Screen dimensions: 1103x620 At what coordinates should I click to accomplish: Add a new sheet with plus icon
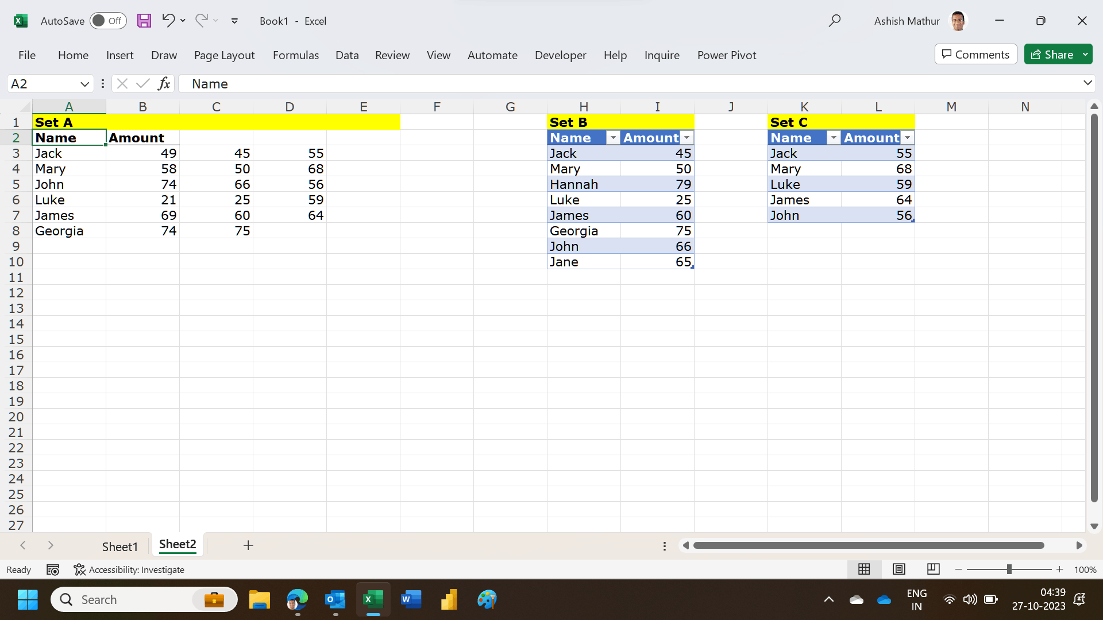coord(248,545)
